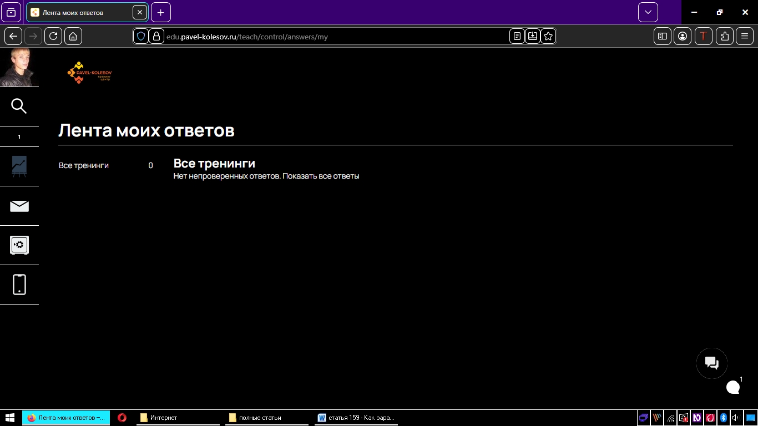758x426 pixels.
Task: Click the address bar URL field
Action: 333,37
